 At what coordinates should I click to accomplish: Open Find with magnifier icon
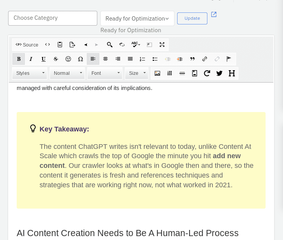point(110,45)
